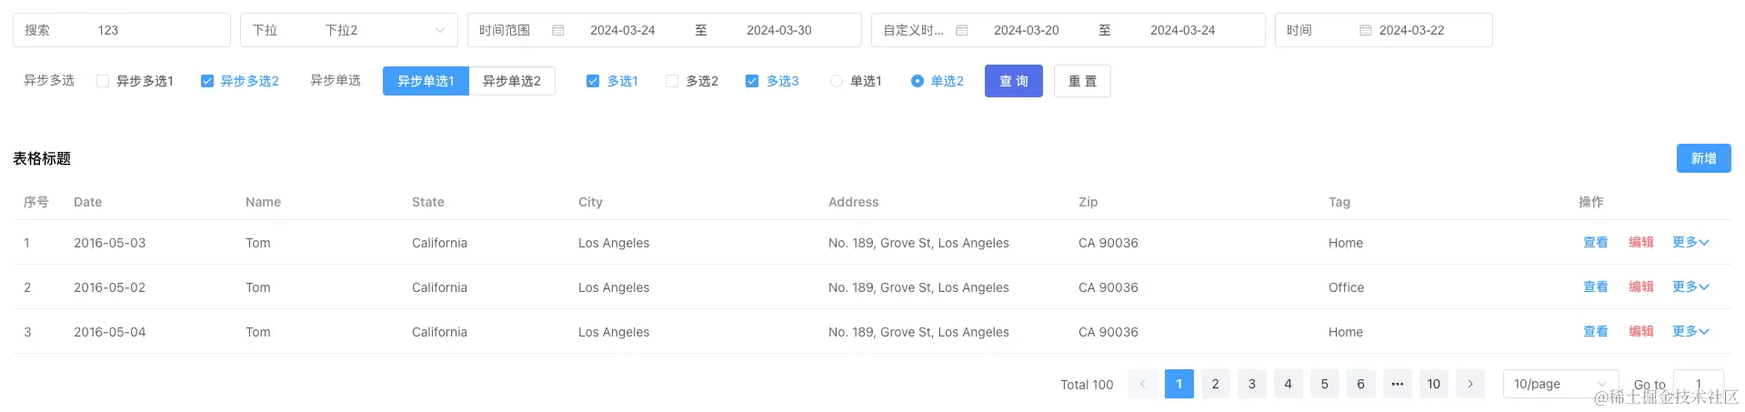This screenshot has height=412, width=1745.
Task: Click the 时间 date field 2024-03-22
Action: [x=1384, y=30]
